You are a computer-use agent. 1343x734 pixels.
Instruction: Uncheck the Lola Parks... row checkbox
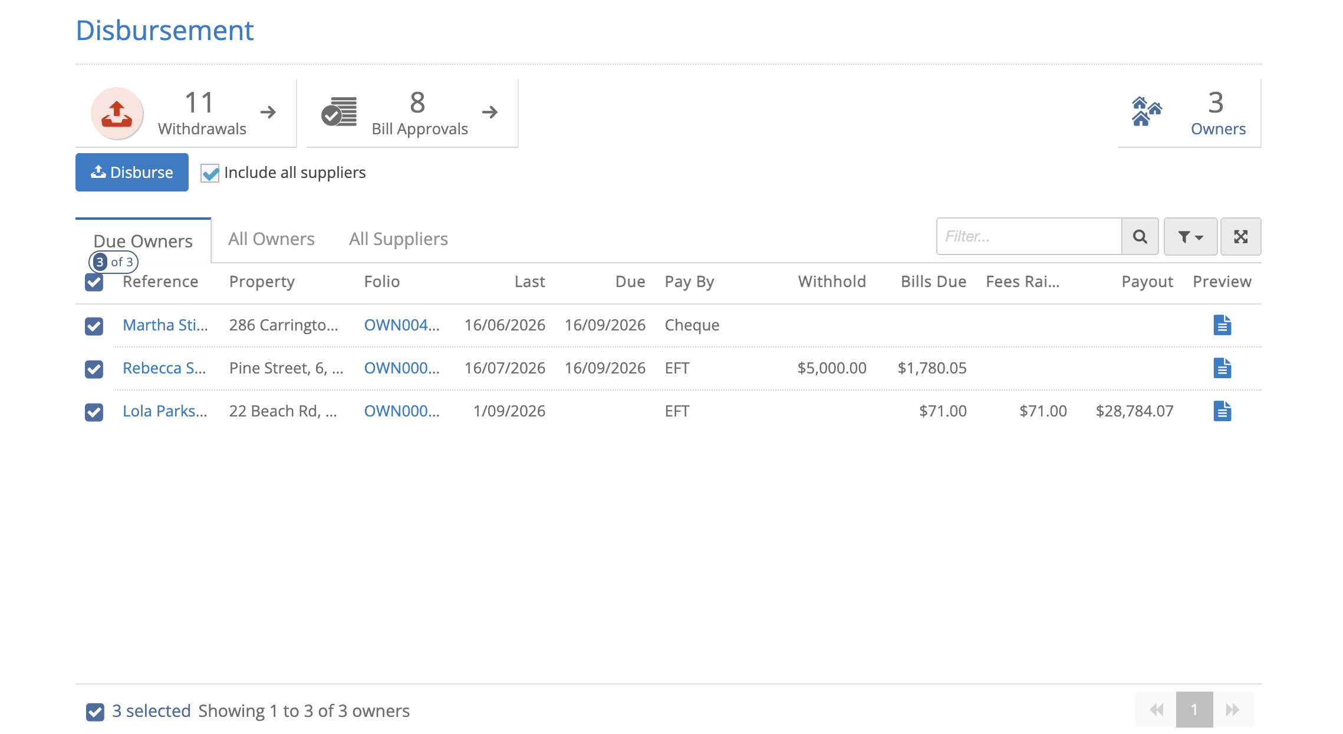tap(94, 412)
